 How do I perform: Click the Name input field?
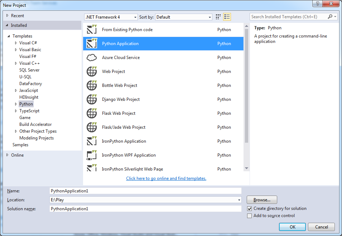(145, 191)
